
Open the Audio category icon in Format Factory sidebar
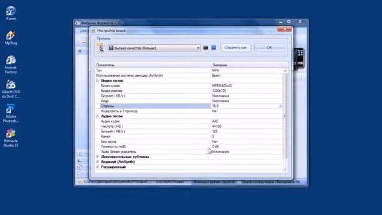point(79,154)
